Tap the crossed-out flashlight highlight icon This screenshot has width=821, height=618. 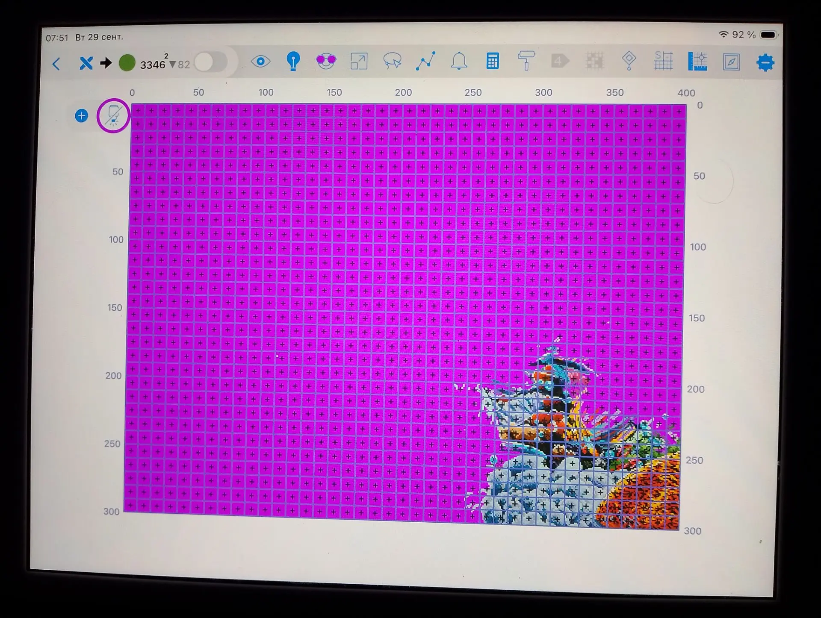[113, 116]
